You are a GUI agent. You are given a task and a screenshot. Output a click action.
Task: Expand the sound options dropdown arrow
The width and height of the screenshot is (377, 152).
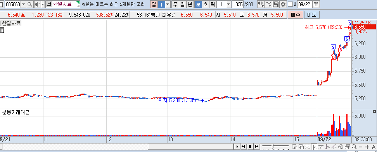[43, 4]
